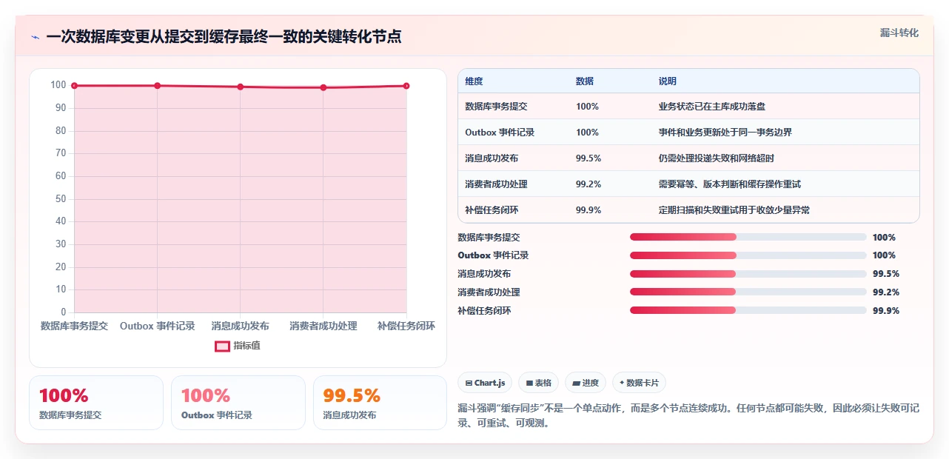Select table cell 消费者成功处理

pyautogui.click(x=496, y=184)
